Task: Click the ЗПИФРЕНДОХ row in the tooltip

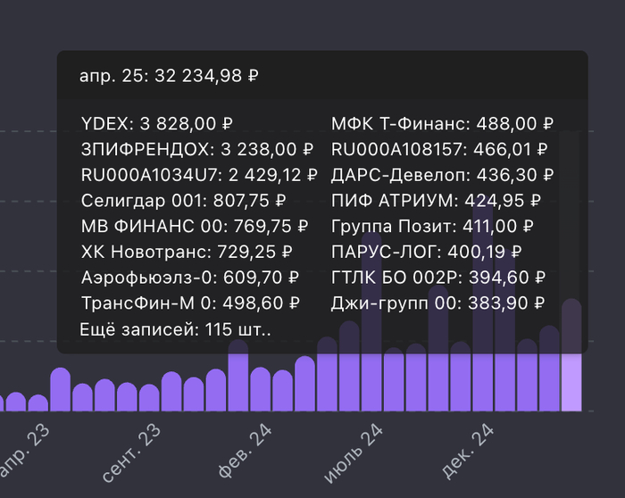Action: [196, 149]
